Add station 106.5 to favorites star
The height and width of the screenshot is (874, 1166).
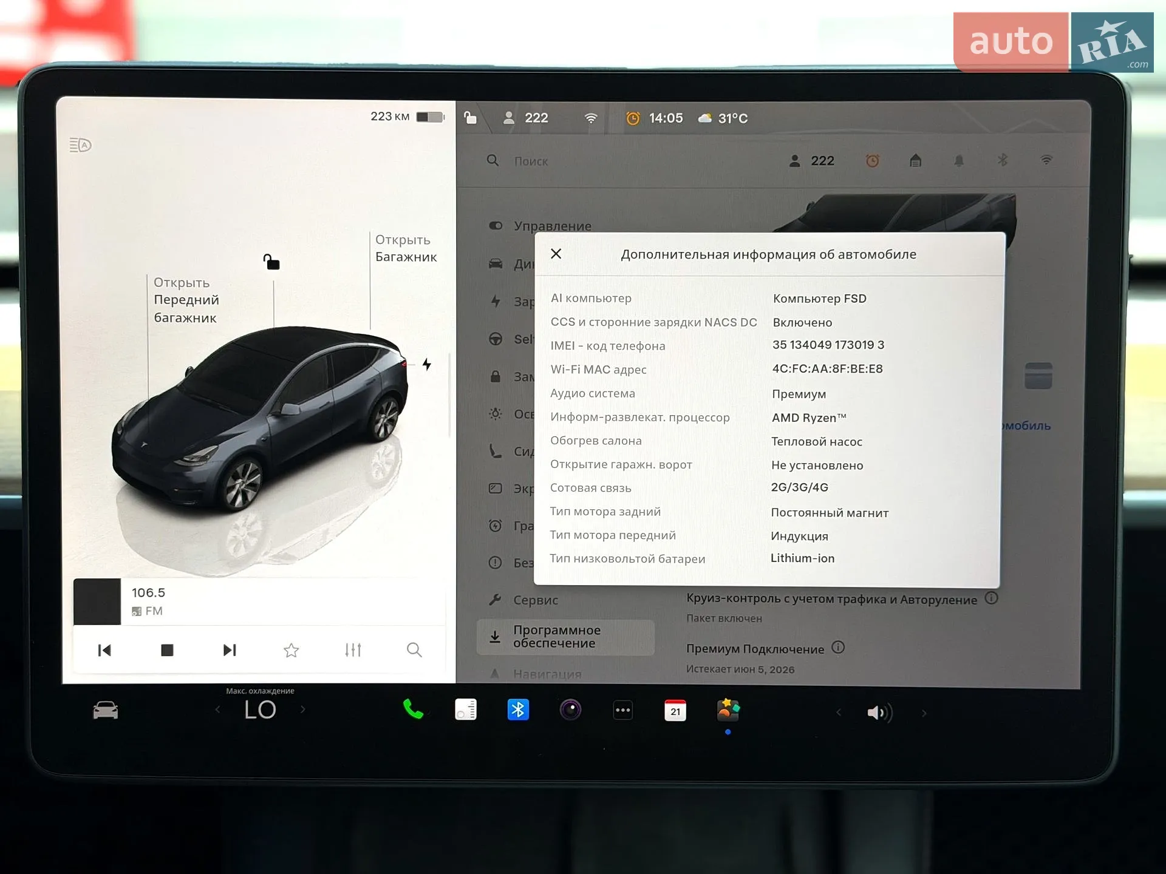291,650
